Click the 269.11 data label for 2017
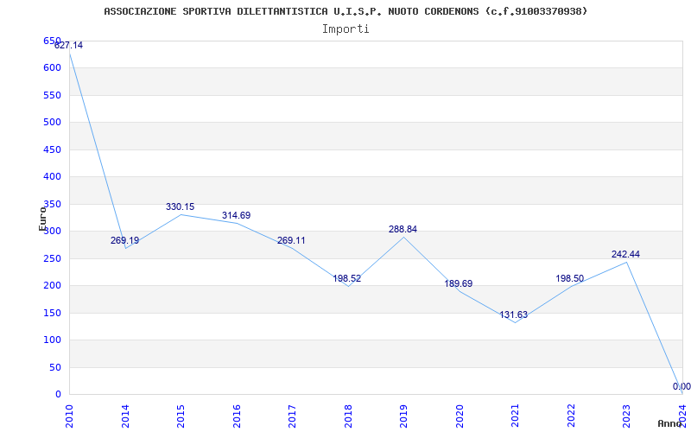This screenshot has height=432, width=691. [291, 241]
